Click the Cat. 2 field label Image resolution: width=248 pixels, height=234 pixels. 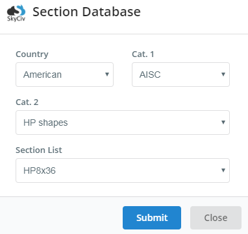27,102
